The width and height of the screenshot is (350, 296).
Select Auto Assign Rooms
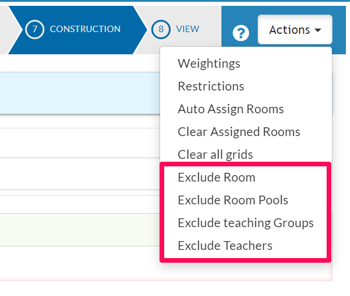tap(231, 109)
